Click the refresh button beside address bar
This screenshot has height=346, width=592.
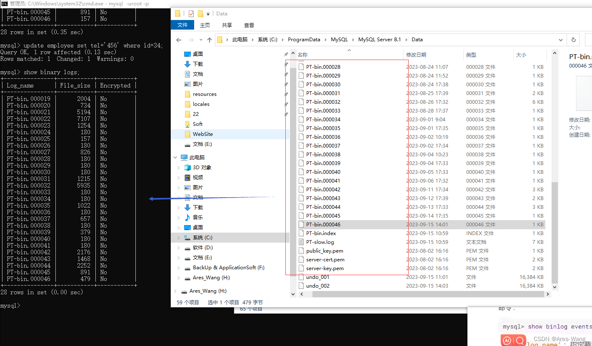pos(574,40)
